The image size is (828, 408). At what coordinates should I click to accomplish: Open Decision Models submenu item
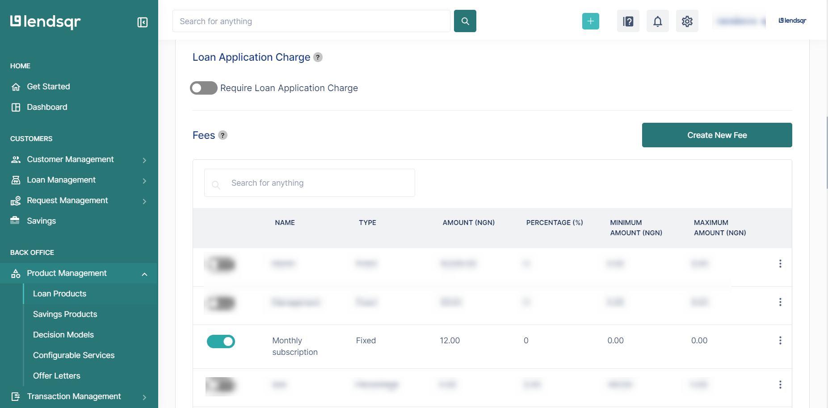tap(63, 335)
